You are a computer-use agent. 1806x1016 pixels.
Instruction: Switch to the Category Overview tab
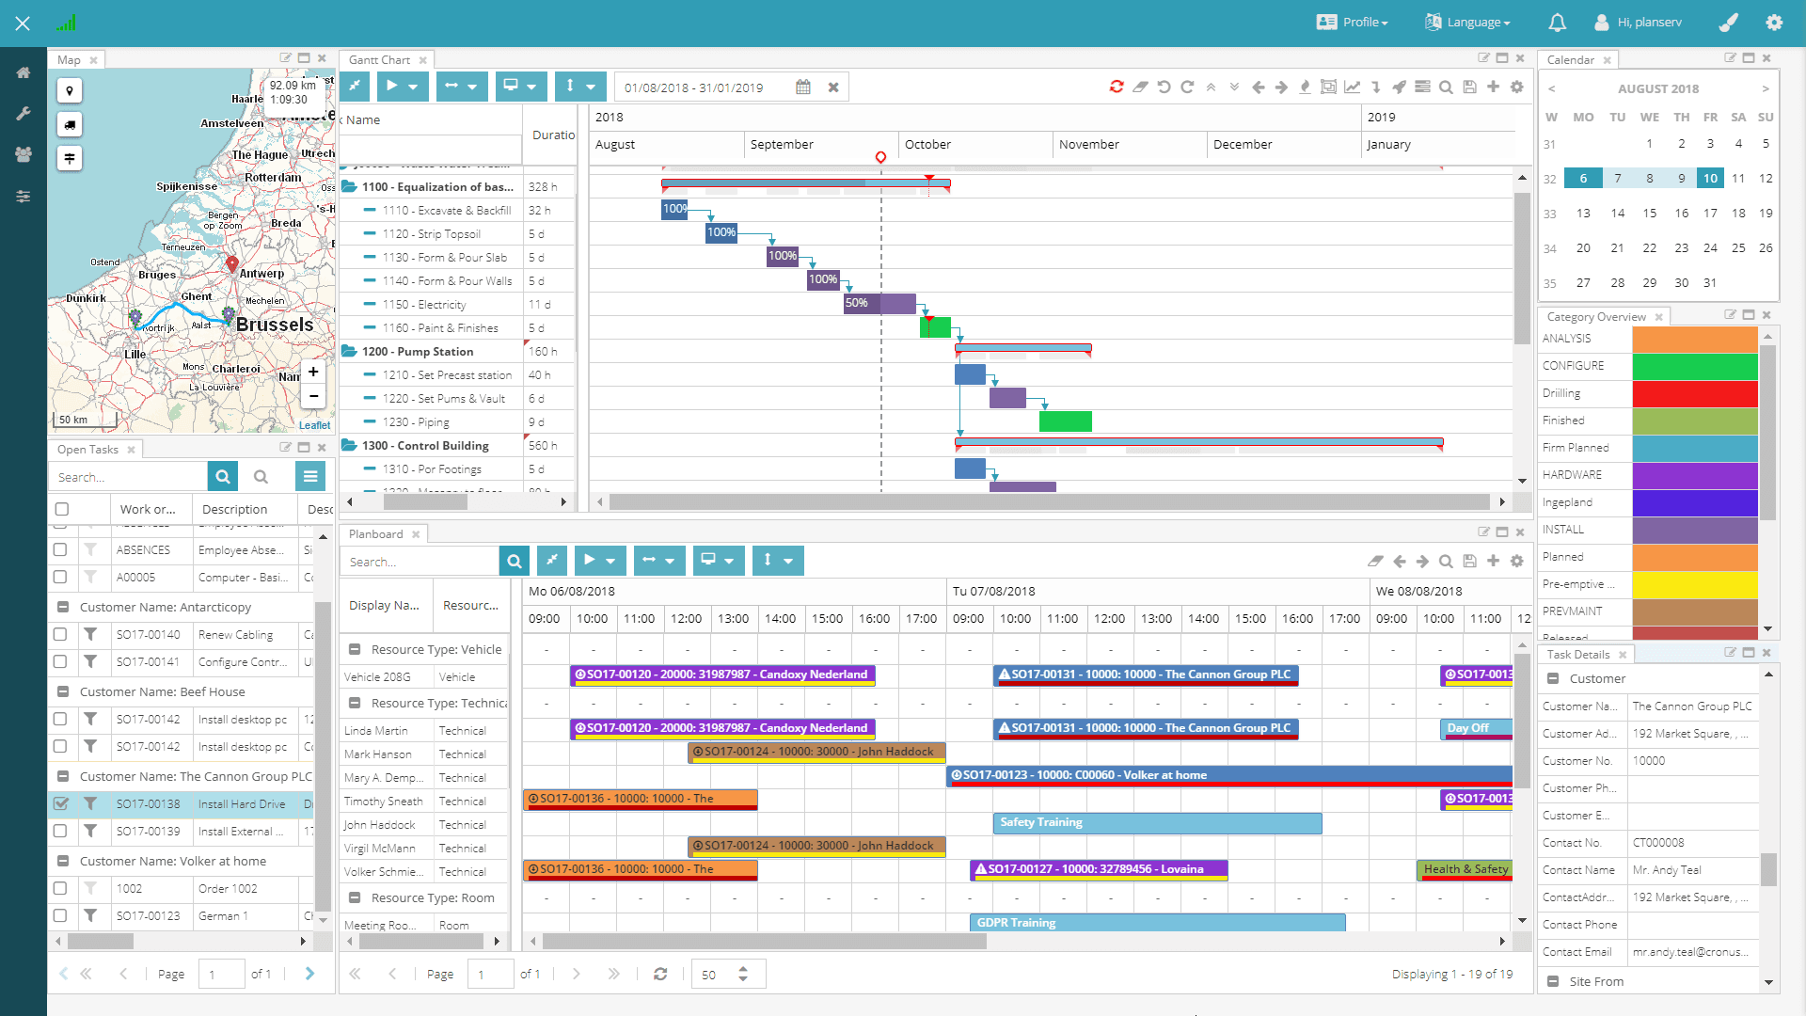click(1596, 316)
